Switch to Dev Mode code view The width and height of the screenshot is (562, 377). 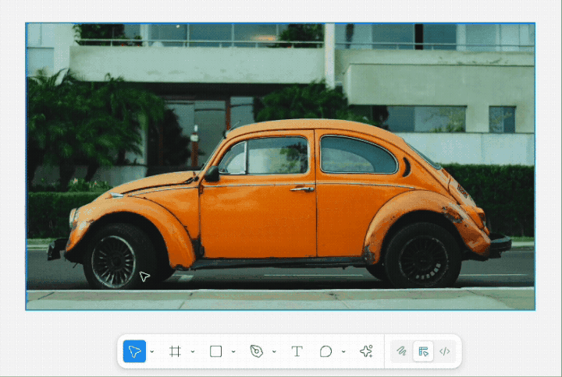445,351
